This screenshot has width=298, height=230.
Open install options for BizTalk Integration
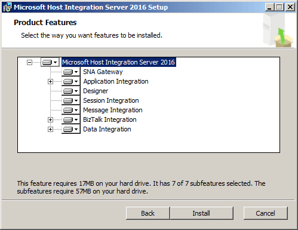[70, 119]
